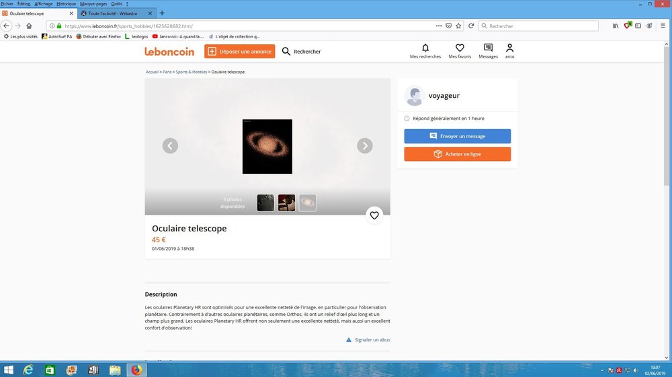The width and height of the screenshot is (672, 377).
Task: Toggle the sidebar icon in toolbar
Action: [x=638, y=26]
